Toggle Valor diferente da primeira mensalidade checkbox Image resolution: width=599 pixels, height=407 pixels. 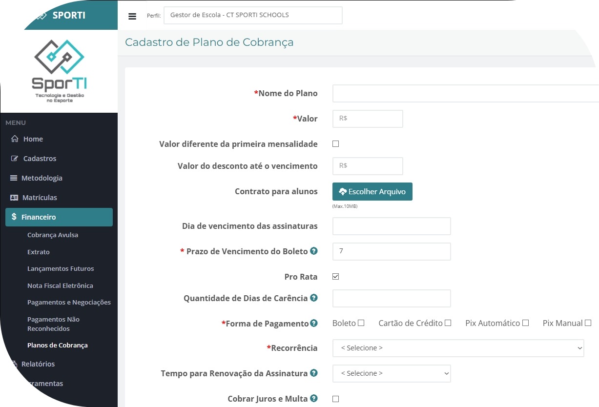[335, 144]
